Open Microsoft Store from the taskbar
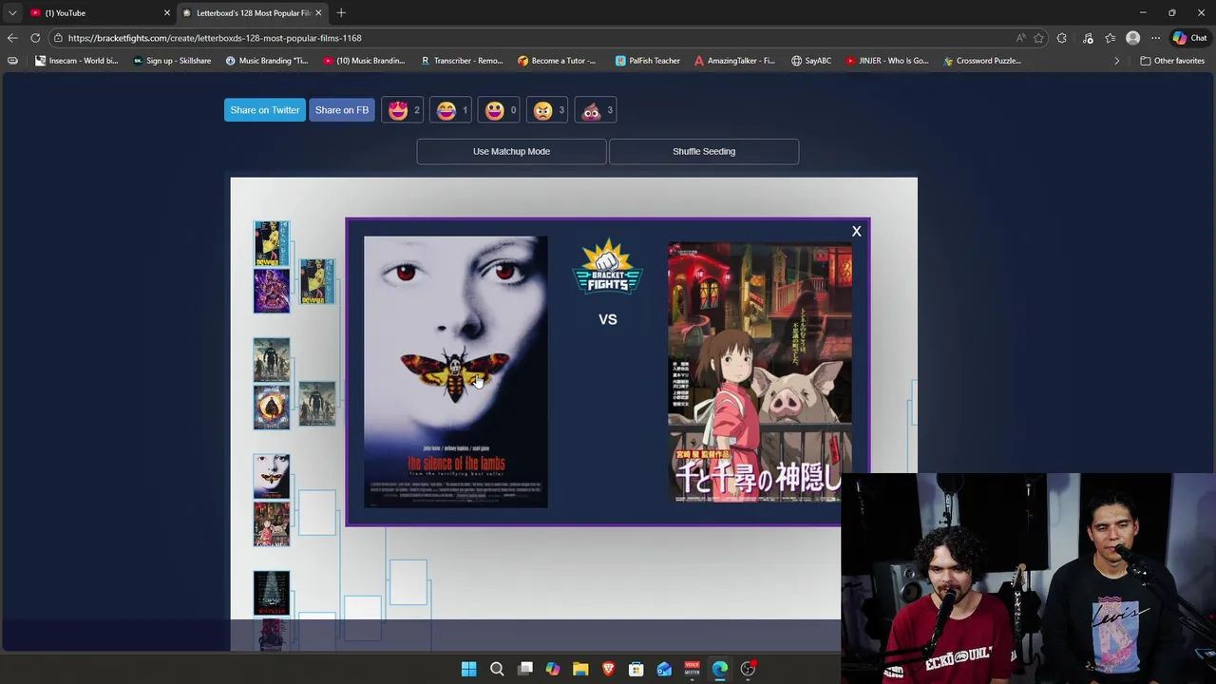This screenshot has height=684, width=1216. [x=636, y=669]
